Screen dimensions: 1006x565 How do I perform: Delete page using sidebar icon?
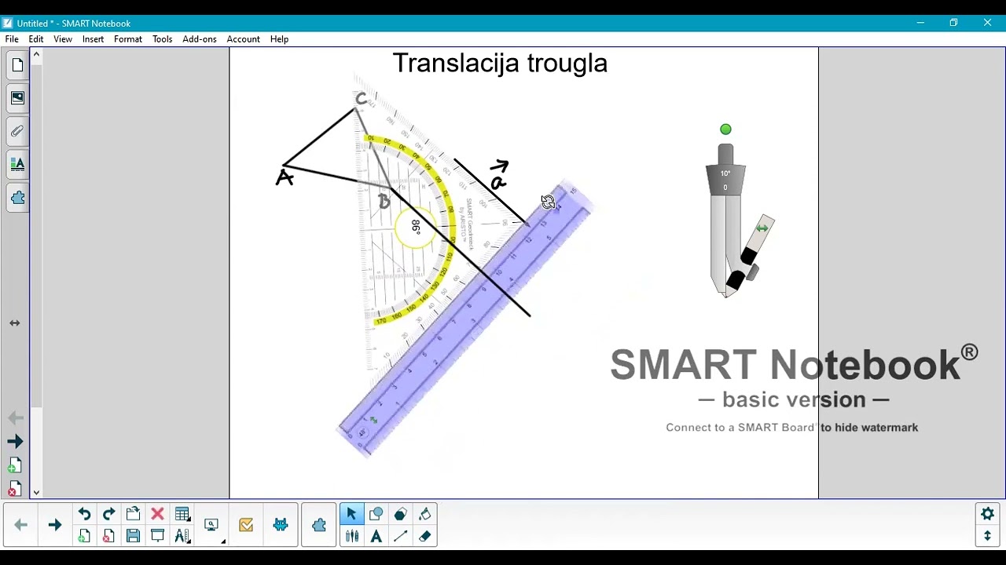(14, 489)
